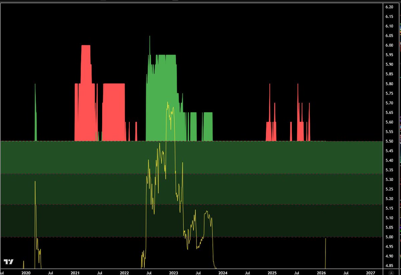Viewport: 401px width, 275px height.
Task: Click the 2026 label on the time axis
Action: 321,272
